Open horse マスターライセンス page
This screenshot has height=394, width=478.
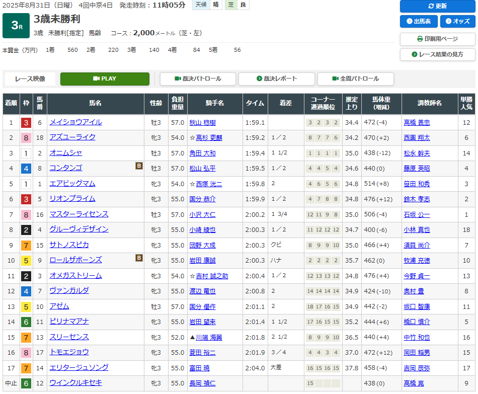[x=79, y=214]
